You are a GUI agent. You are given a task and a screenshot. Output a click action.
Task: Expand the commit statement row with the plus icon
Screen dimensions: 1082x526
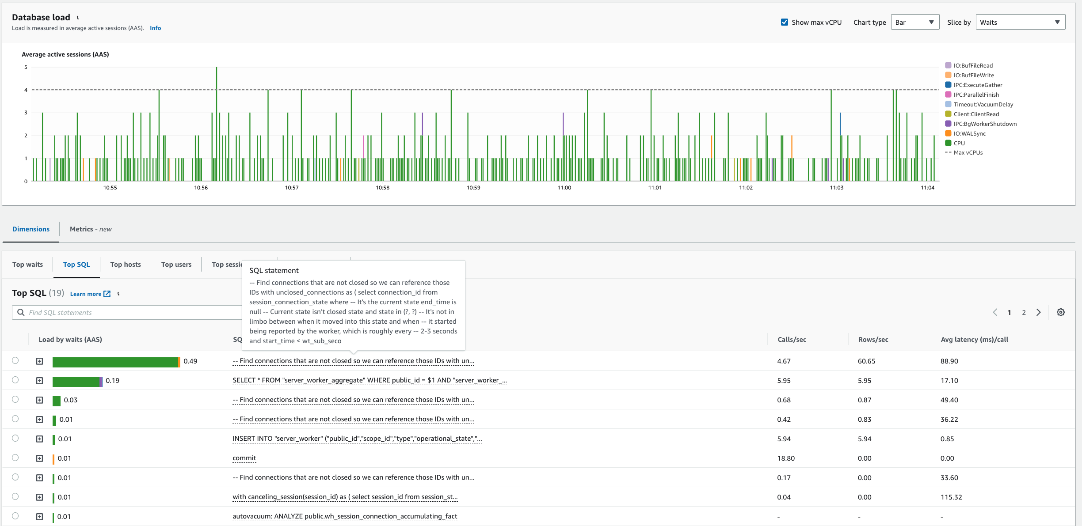(40, 458)
